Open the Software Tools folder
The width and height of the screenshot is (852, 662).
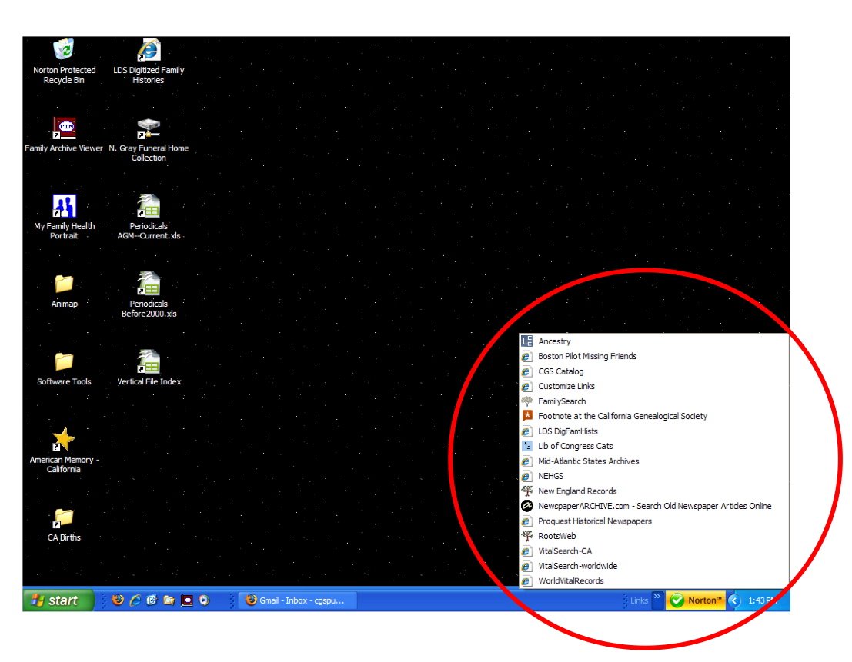64,369
